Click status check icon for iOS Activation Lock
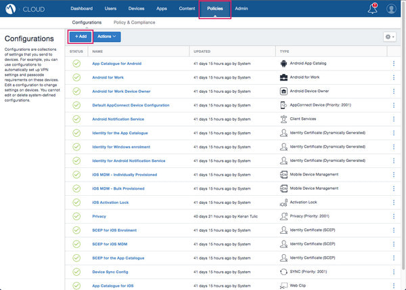The width and height of the screenshot is (406, 290). pos(76,203)
